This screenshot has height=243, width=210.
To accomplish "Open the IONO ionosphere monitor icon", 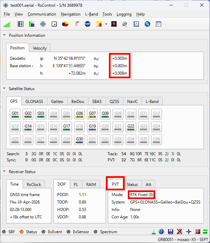I will [x=88, y=24].
